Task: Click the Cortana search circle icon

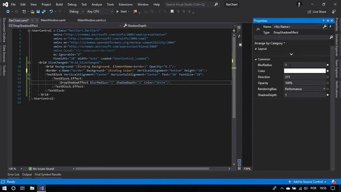Action: 13,188
